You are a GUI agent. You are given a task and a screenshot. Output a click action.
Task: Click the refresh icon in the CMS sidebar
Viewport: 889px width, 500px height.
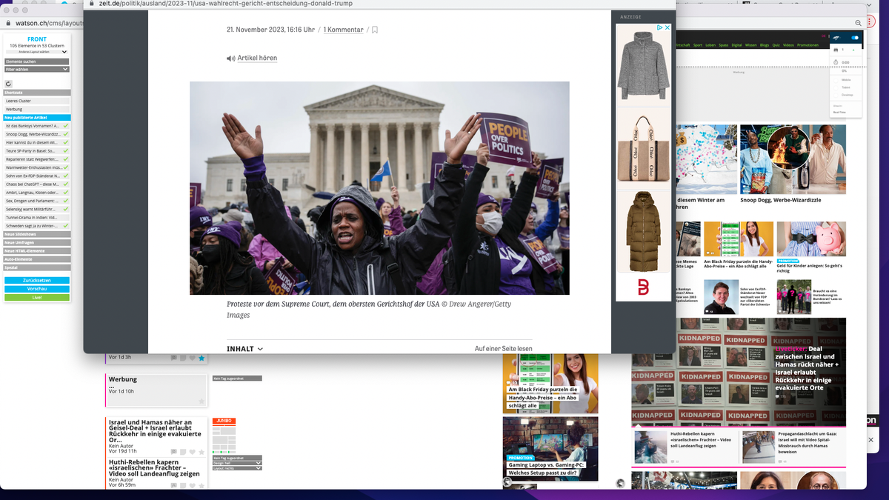pos(9,84)
